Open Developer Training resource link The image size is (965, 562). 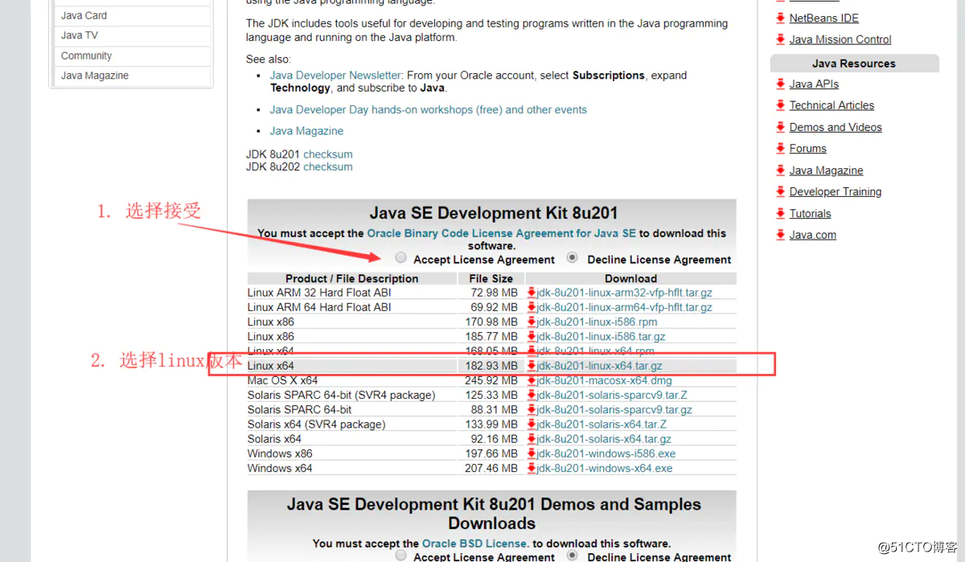tap(836, 191)
